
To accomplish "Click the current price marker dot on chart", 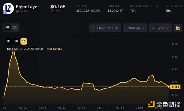I will point(168,87).
